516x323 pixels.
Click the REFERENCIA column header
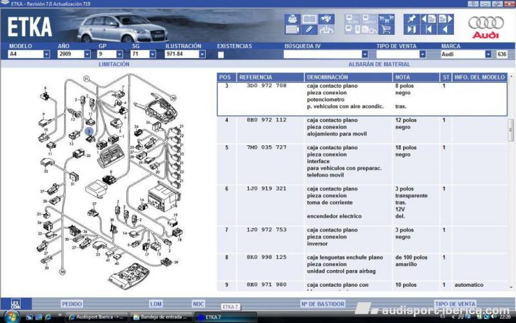270,77
